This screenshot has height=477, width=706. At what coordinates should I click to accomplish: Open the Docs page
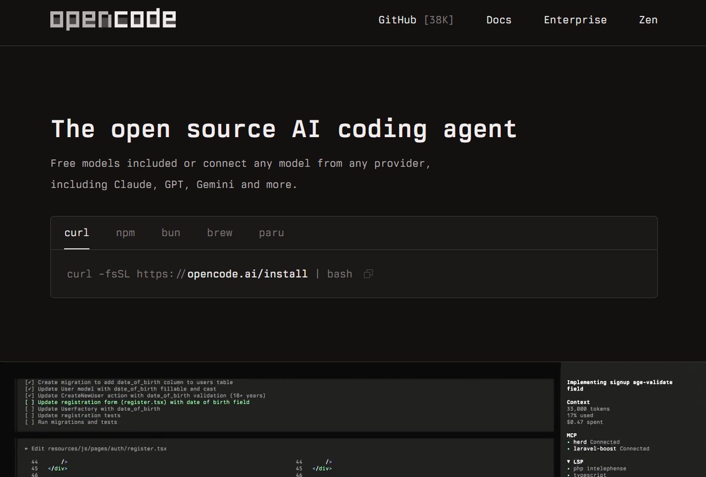click(x=498, y=20)
